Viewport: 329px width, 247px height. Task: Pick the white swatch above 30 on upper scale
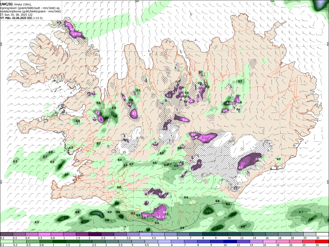[x=322, y=234]
